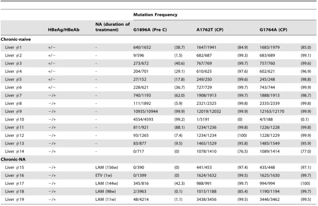Click the 'A1762T (CP)' column header
This screenshot has height=206, width=318.
210,30
